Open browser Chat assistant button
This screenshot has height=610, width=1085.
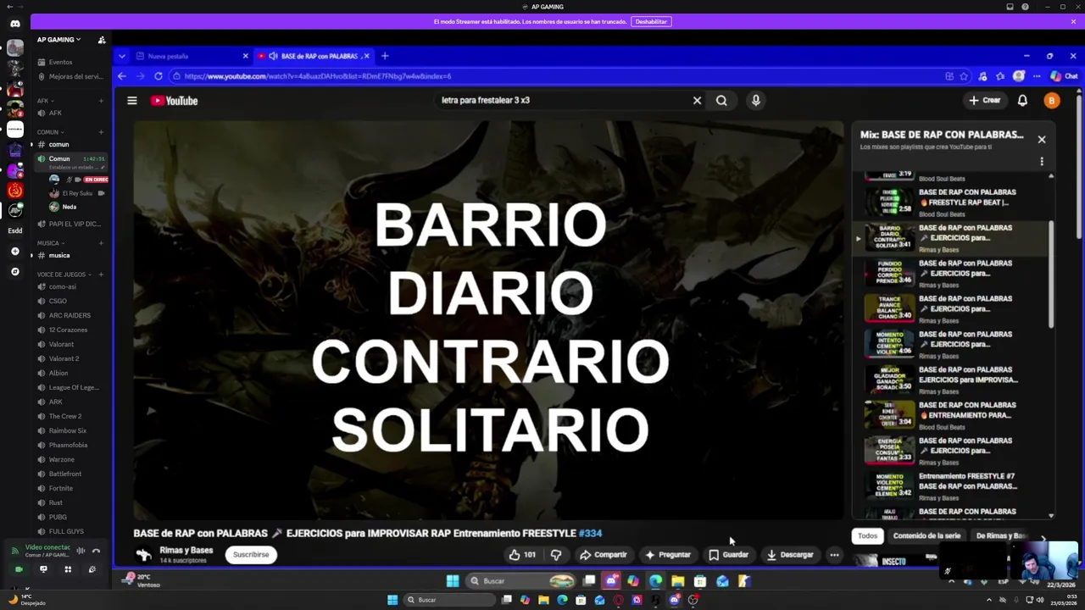coord(1065,76)
